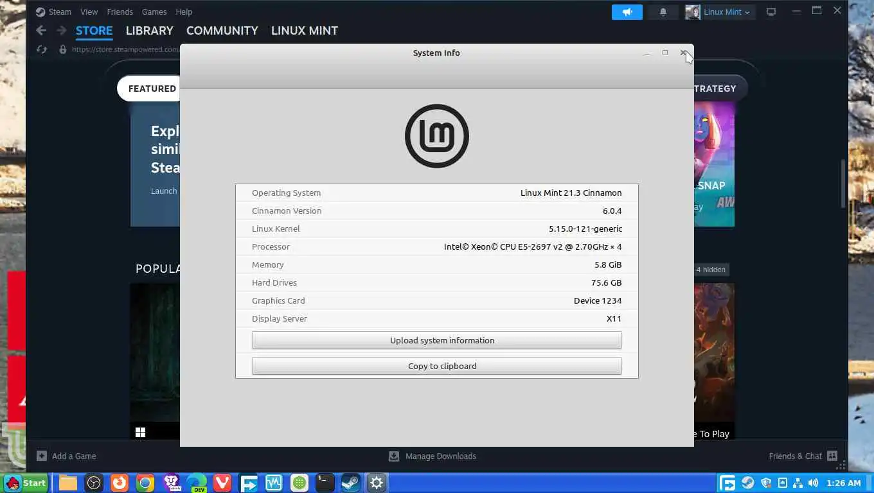Open the Games menu in Steam

[x=154, y=12]
